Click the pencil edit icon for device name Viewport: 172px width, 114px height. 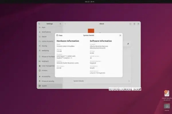pyautogui.click(x=128, y=44)
